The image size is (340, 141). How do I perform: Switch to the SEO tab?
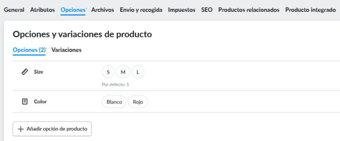207,10
